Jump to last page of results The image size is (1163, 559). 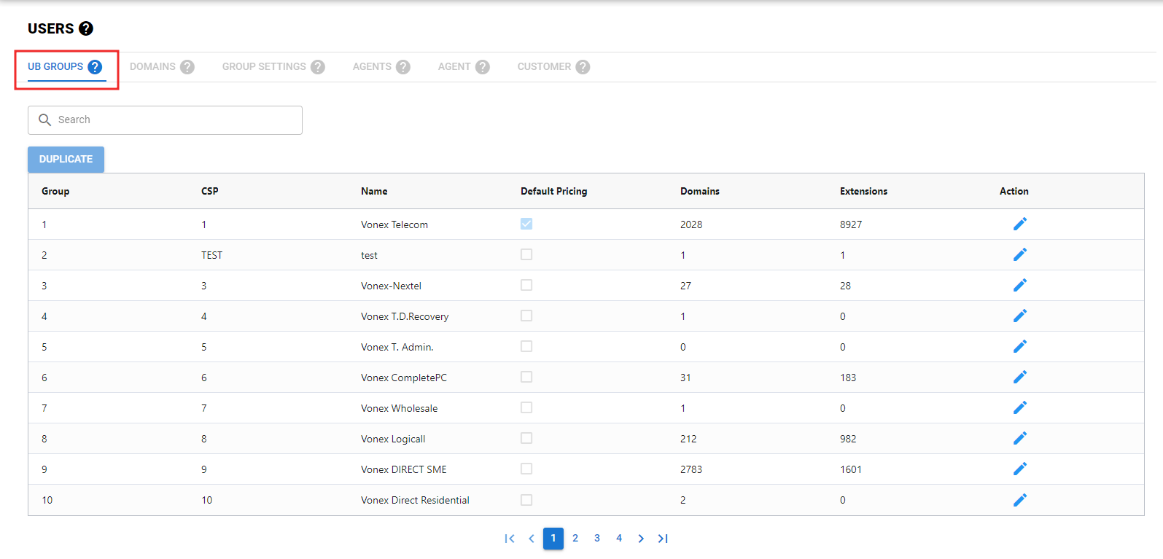(663, 539)
